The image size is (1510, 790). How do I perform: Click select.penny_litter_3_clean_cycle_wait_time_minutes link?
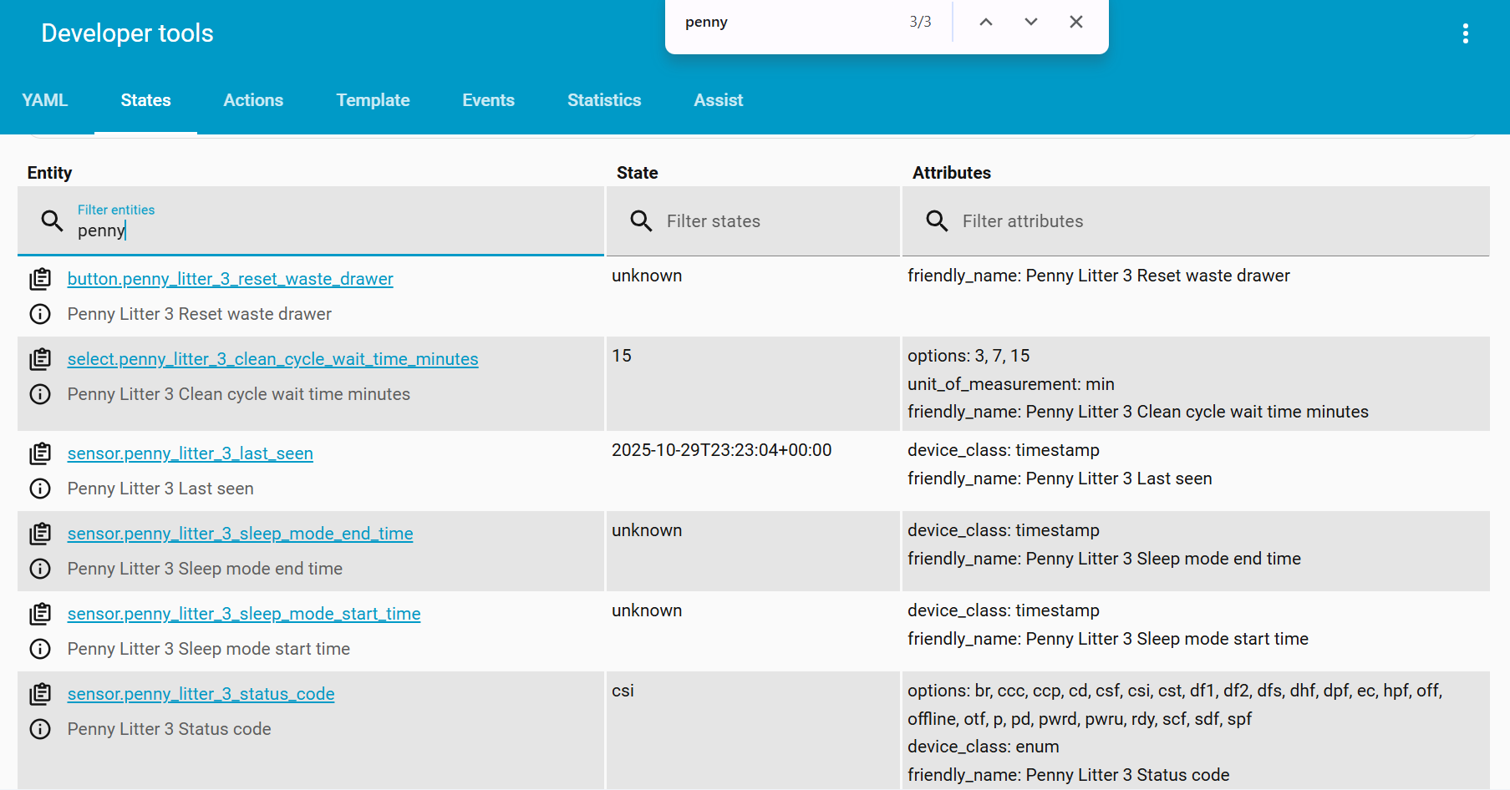(272, 359)
